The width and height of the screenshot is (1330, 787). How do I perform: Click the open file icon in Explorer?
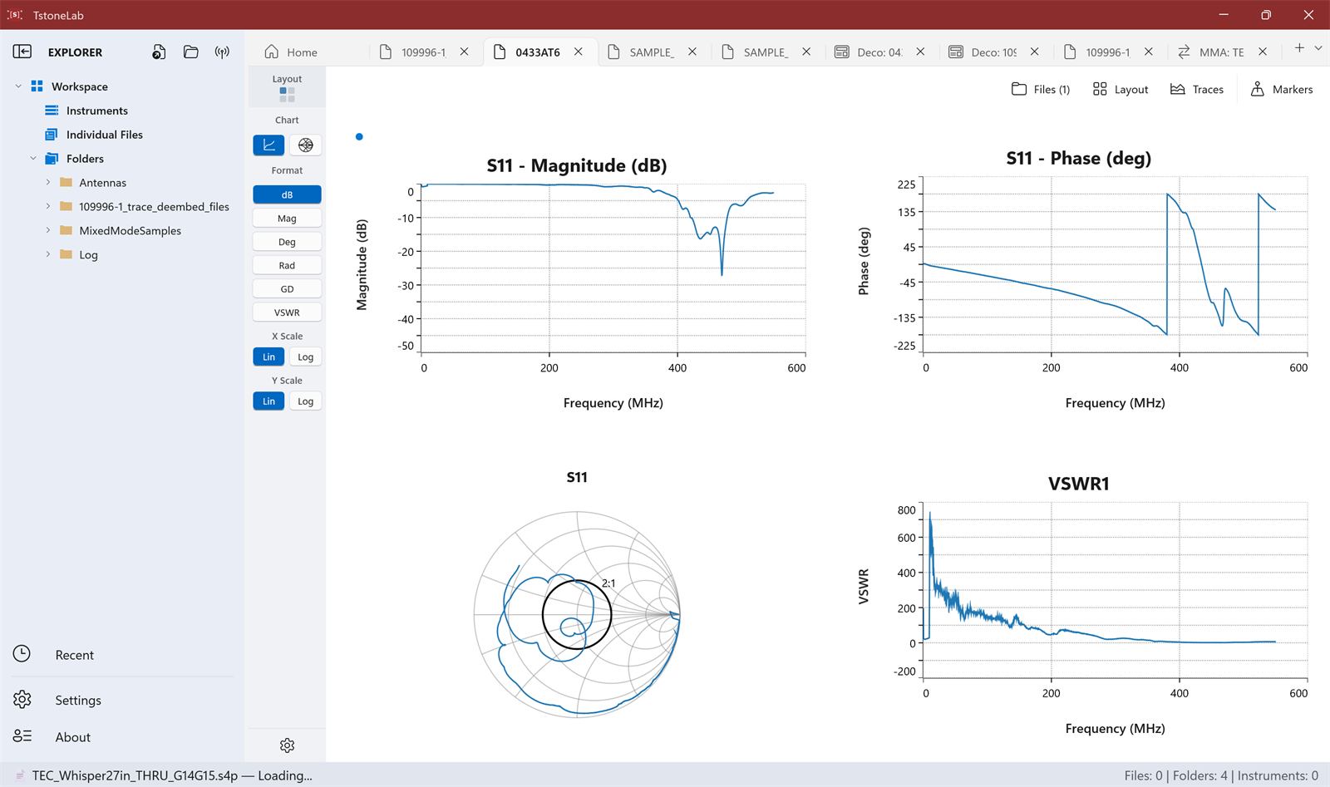click(x=159, y=52)
